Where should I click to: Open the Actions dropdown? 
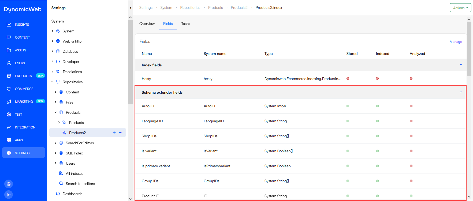[460, 8]
